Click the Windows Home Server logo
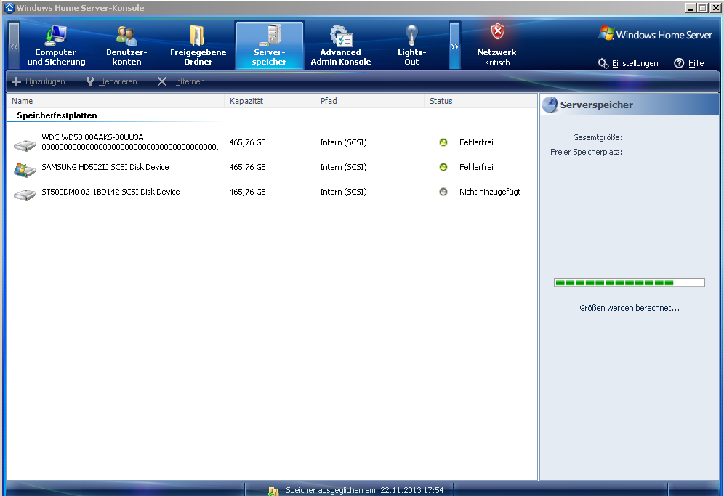This screenshot has height=496, width=724. click(x=655, y=34)
